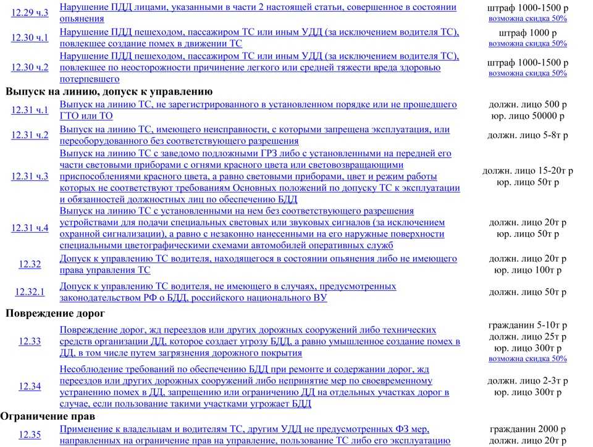Select fine text должн. лицо 15-20т р

(528, 171)
